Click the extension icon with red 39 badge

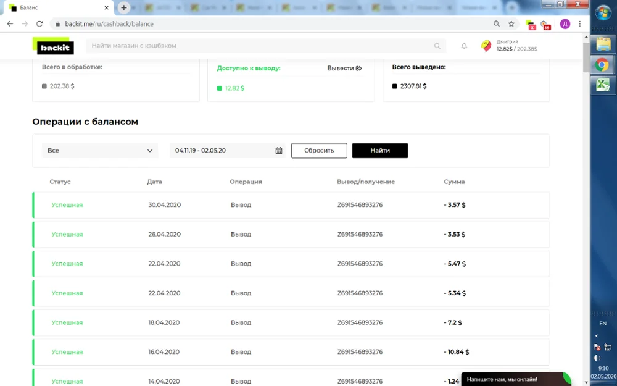click(545, 25)
